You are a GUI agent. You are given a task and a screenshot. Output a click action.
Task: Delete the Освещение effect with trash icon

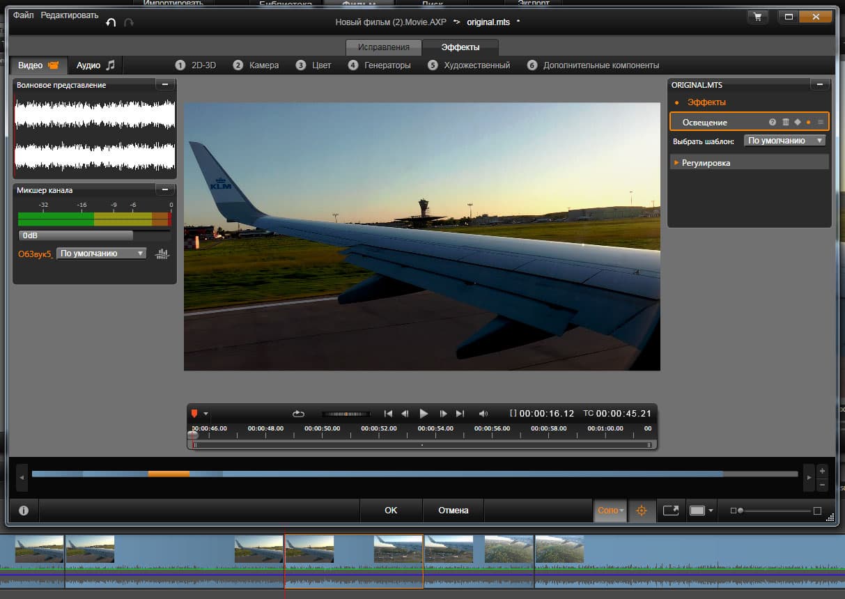[x=785, y=122]
